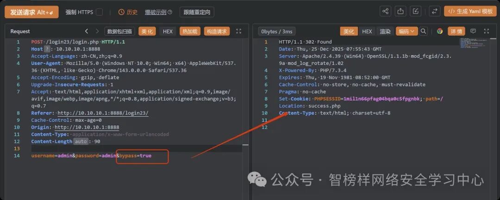Screen dimensions: 500x200
Task: Click the Location: success.php line
Action: point(310,106)
